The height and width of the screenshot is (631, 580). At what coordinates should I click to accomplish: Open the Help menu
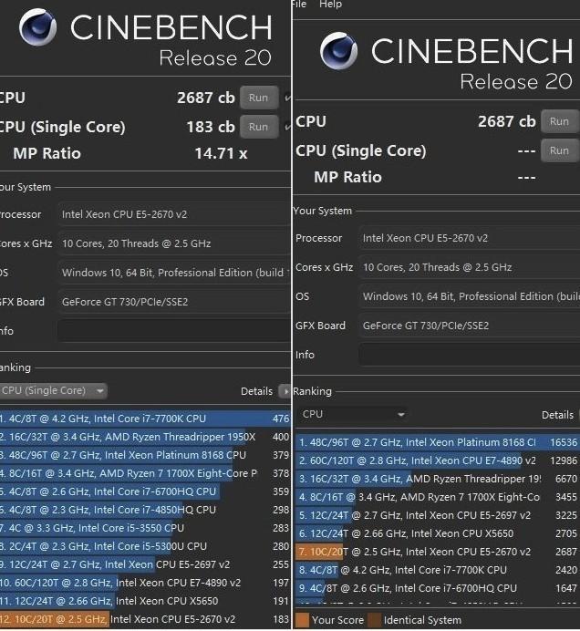pyautogui.click(x=330, y=5)
